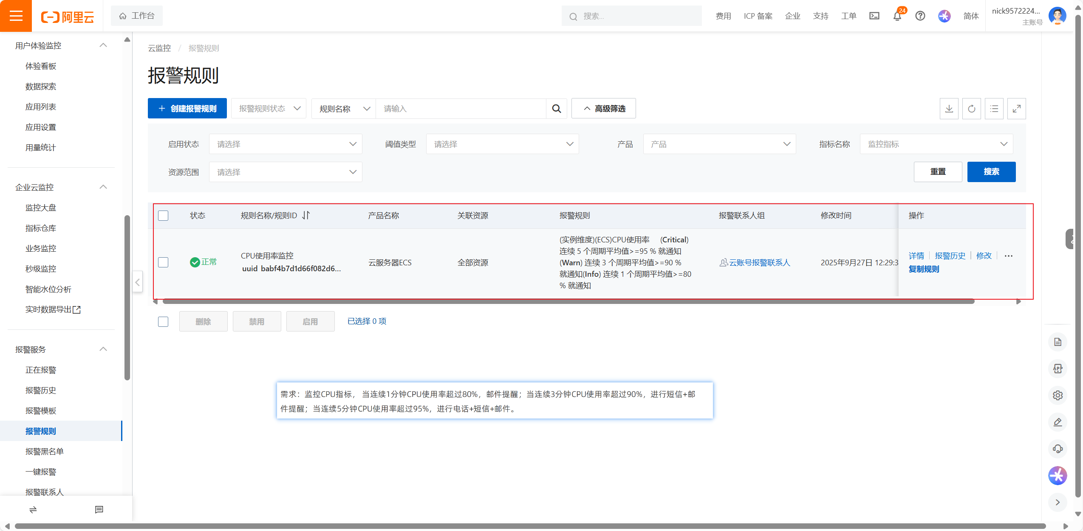The width and height of the screenshot is (1083, 531).
Task: Expand the 阈值类型 select box
Action: coord(502,144)
